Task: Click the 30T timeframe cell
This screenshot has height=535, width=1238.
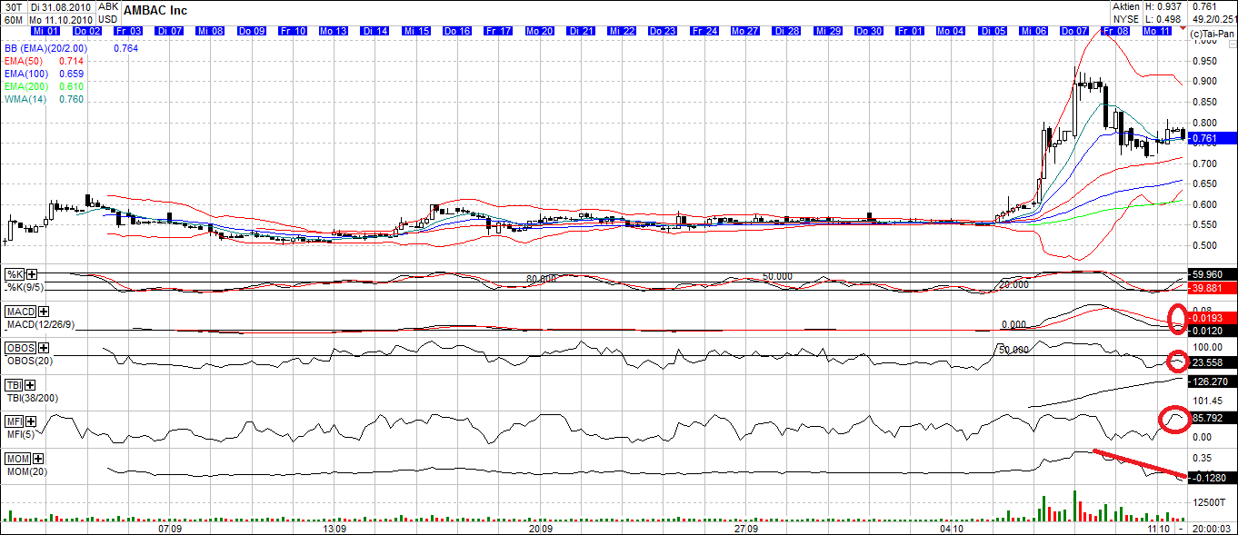Action: pyautogui.click(x=14, y=7)
